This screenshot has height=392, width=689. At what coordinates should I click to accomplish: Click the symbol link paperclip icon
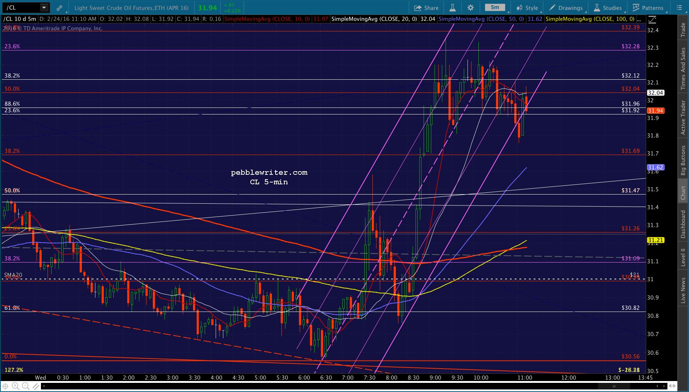(x=59, y=8)
